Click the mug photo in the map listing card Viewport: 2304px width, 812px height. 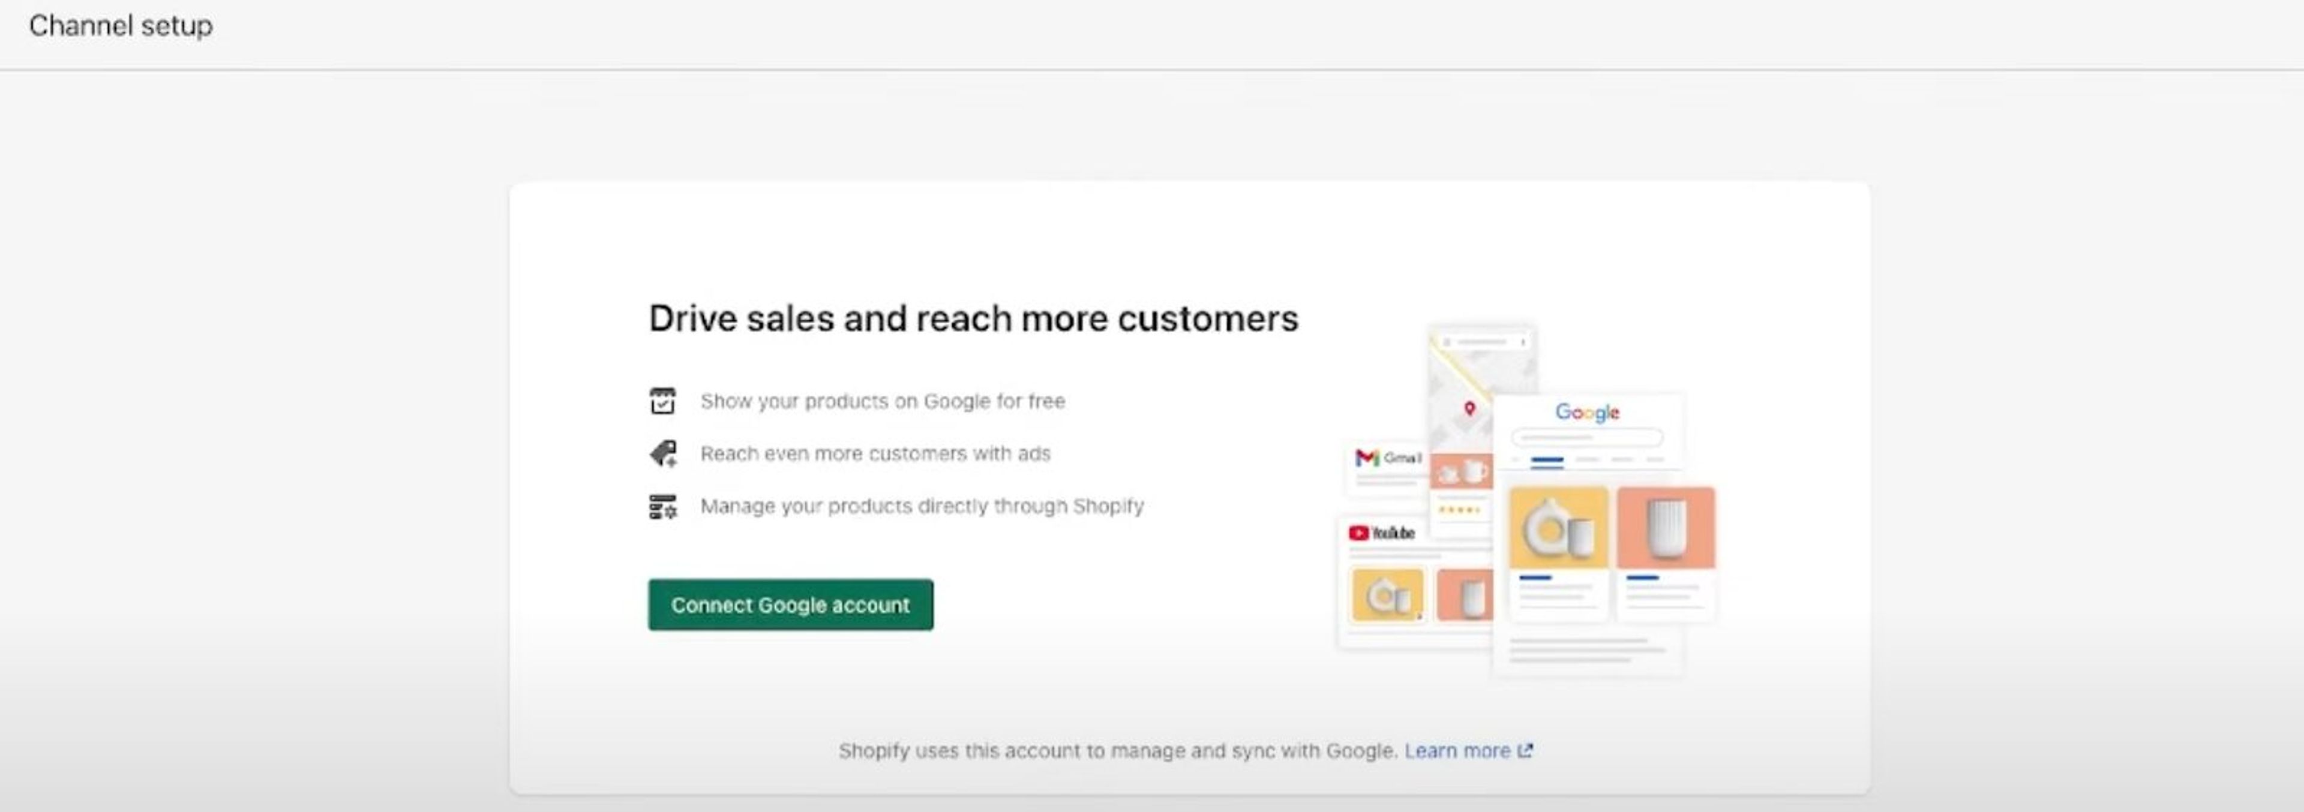tap(1462, 472)
